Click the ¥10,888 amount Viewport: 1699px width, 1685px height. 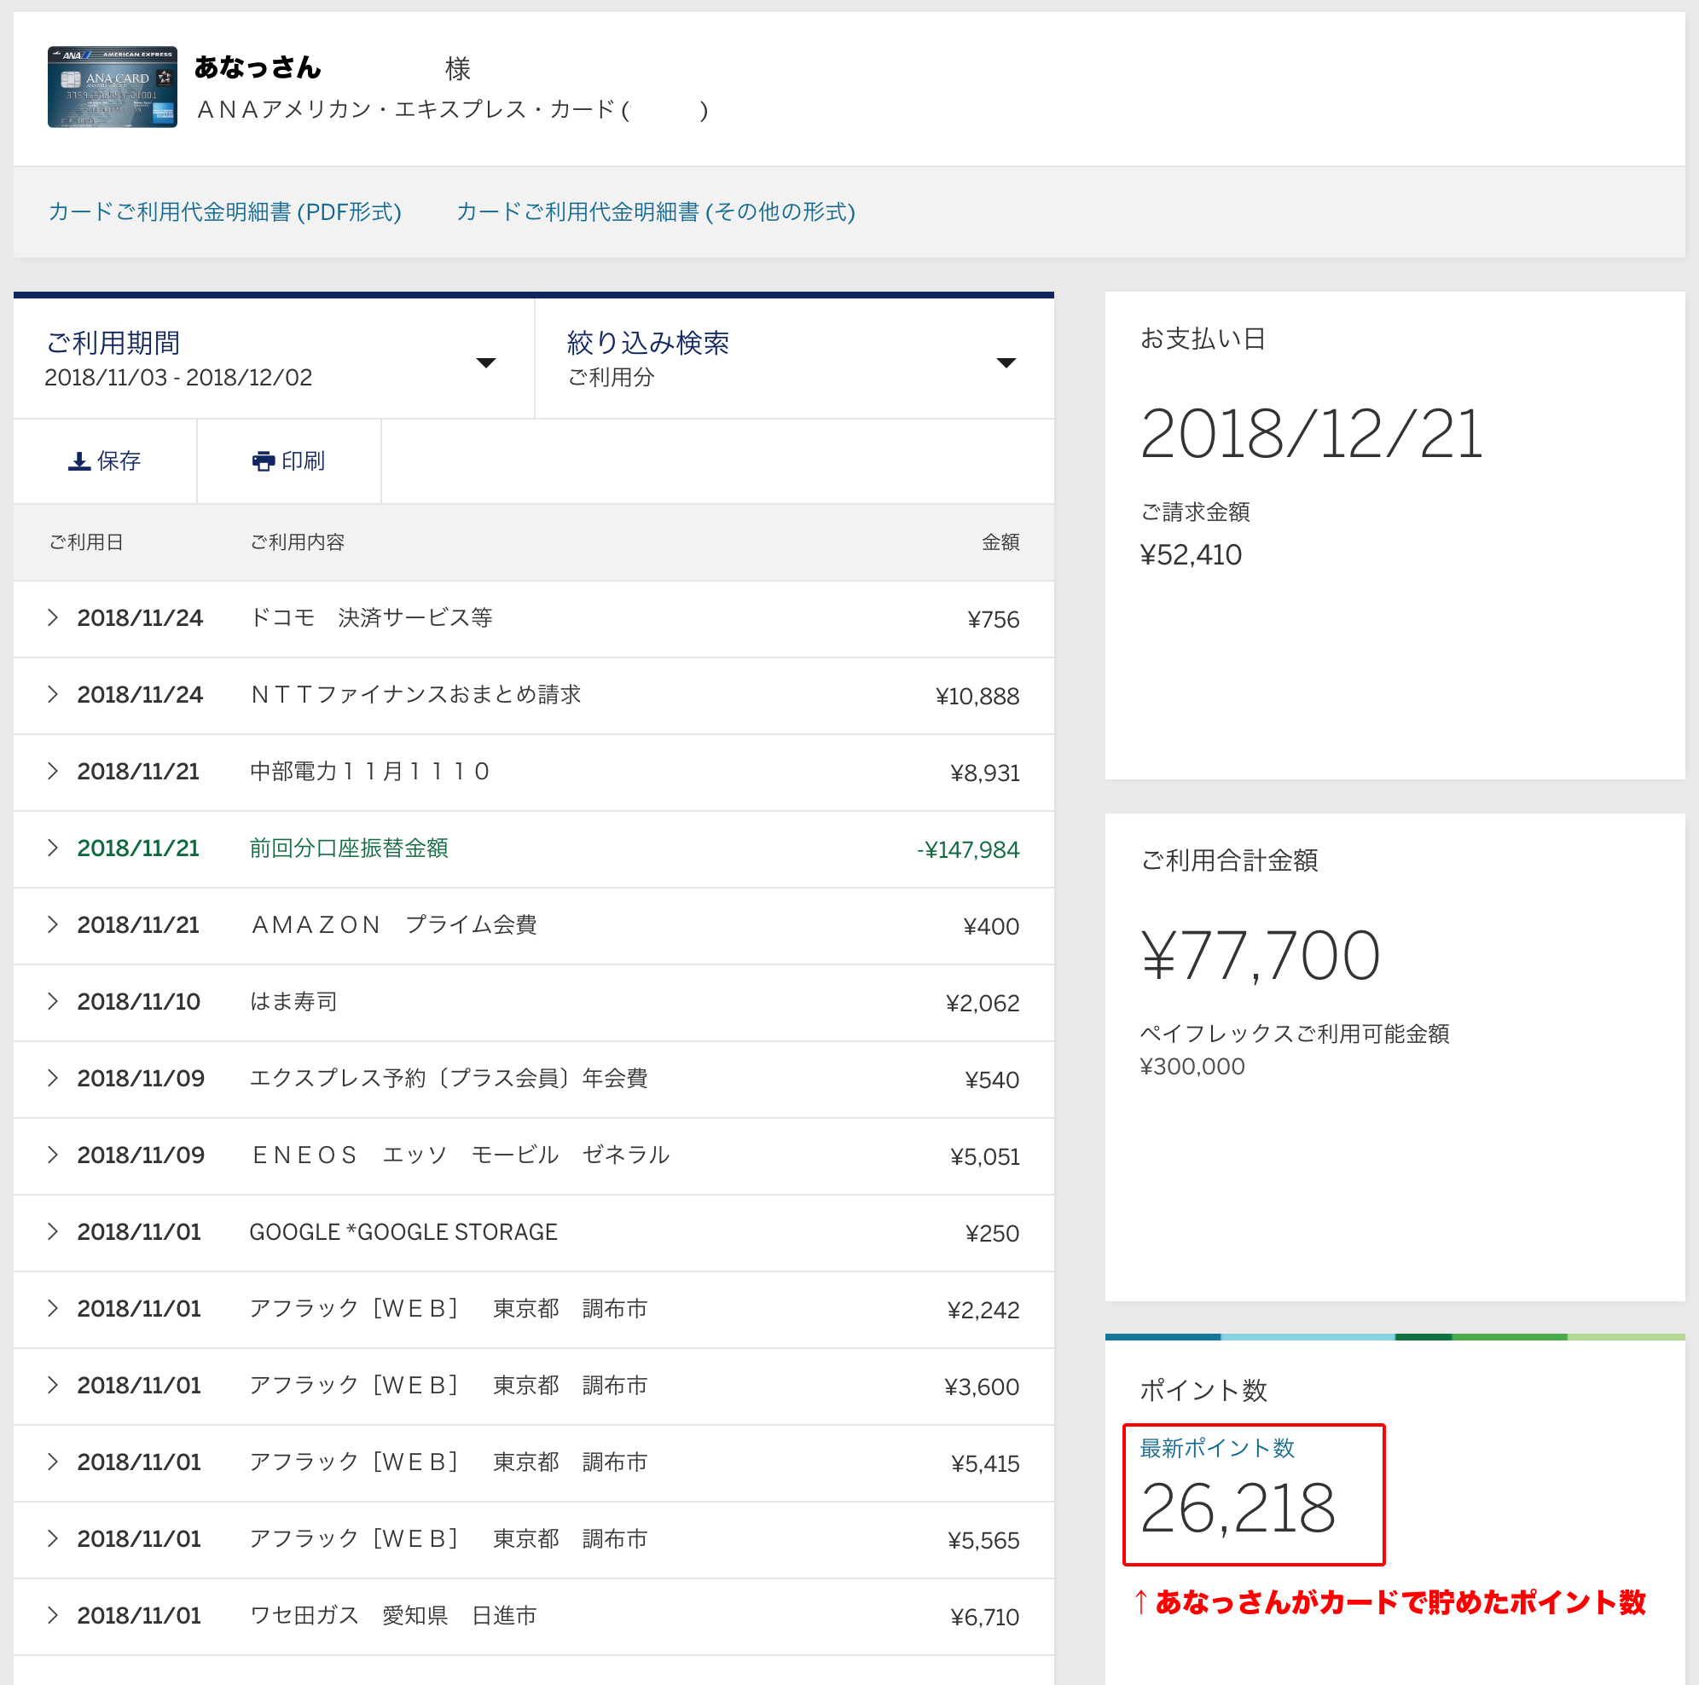point(977,697)
